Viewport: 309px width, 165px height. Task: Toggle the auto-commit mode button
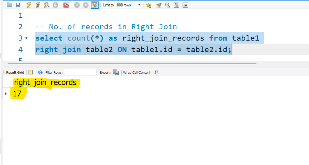(x=95, y=5)
